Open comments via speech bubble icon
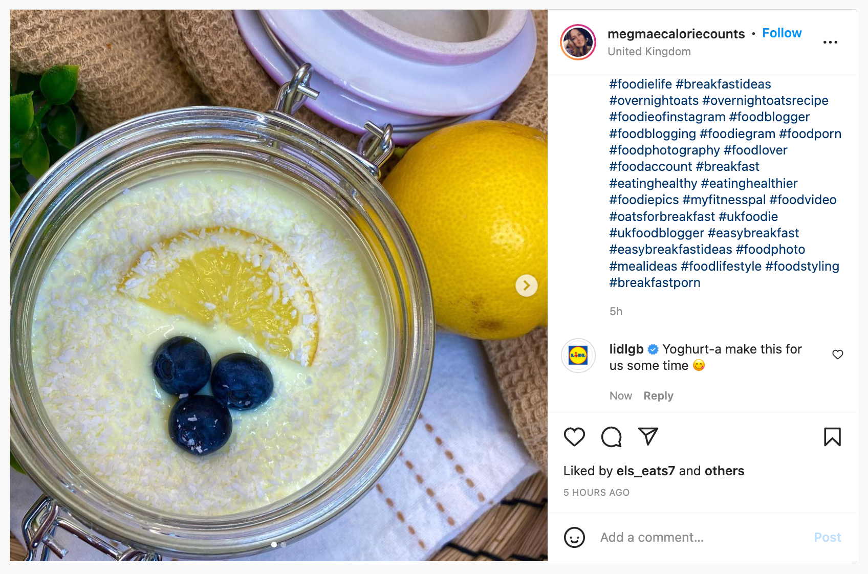Image resolution: width=868 pixels, height=574 pixels. (x=611, y=437)
